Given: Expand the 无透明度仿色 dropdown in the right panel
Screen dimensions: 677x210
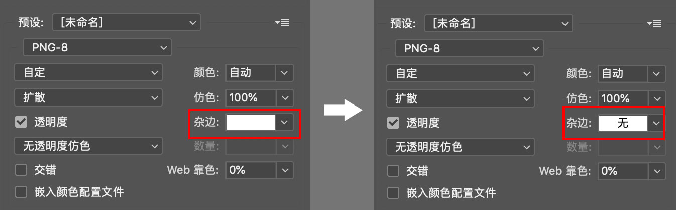Looking at the screenshot, I should [460, 147].
